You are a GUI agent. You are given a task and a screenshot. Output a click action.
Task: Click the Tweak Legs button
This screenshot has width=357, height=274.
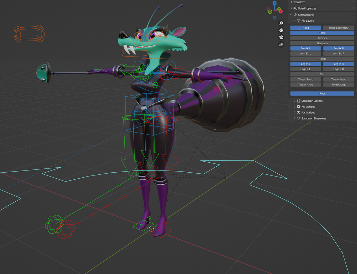[339, 84]
